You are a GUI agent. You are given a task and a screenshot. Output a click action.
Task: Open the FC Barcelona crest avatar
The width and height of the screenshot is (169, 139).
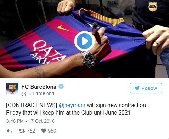pyautogui.click(x=12, y=89)
